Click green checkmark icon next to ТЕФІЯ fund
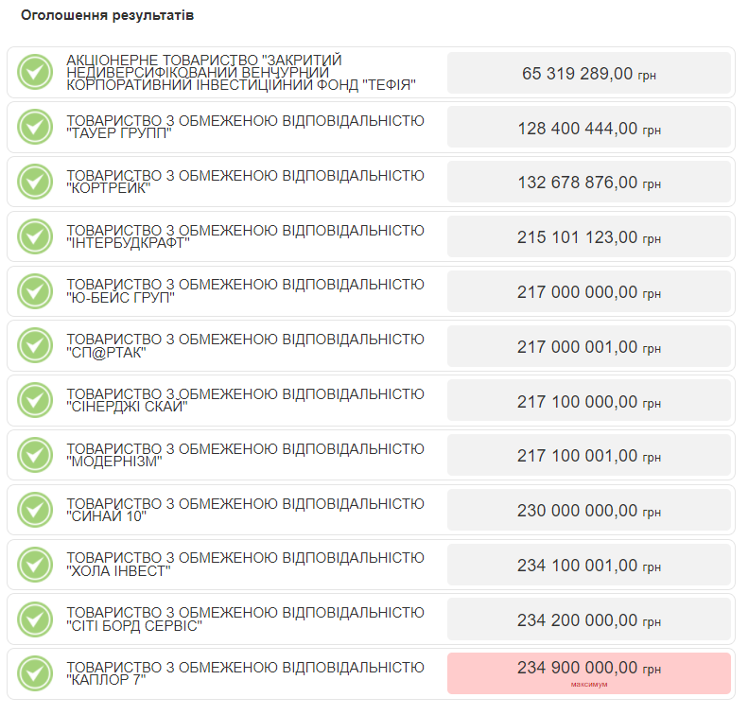 (35, 72)
